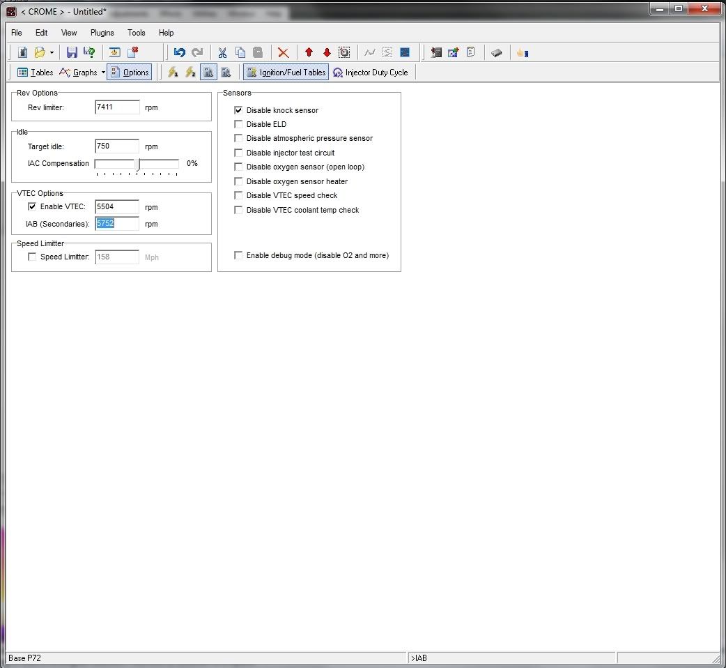This screenshot has height=668, width=726.
Task: Expand the Graphs dropdown arrow
Action: point(103,73)
